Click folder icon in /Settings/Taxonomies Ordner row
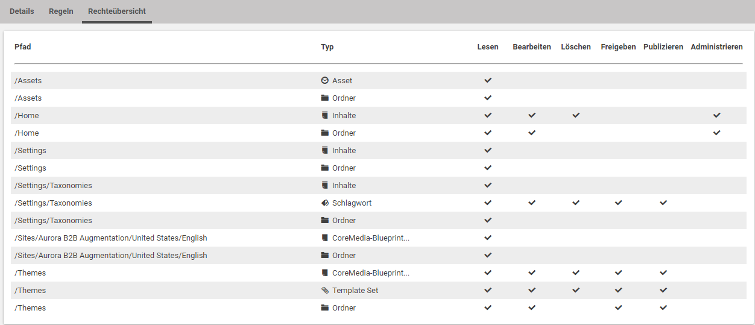 pyautogui.click(x=325, y=221)
